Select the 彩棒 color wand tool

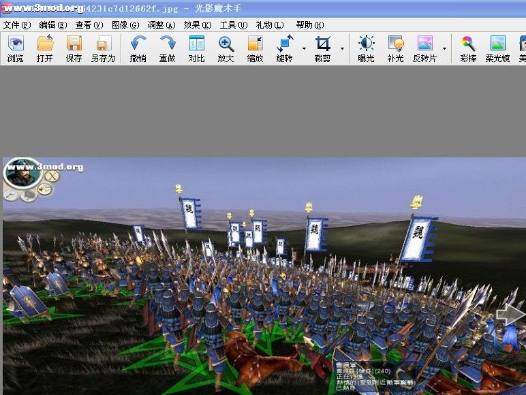(467, 48)
